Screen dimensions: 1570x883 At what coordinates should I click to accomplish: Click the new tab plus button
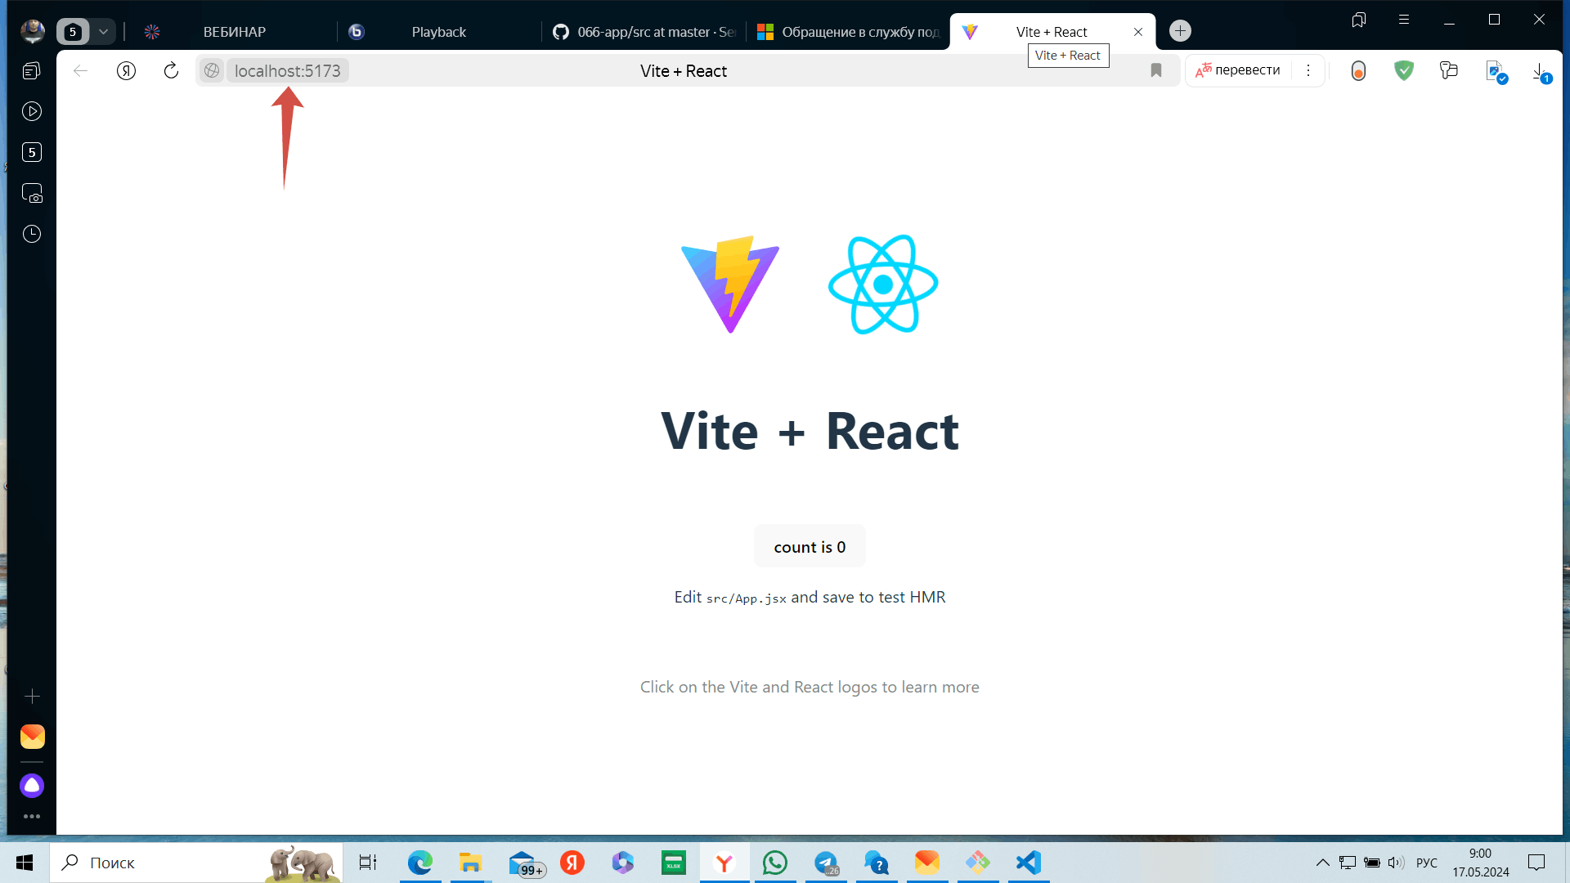1182,31
